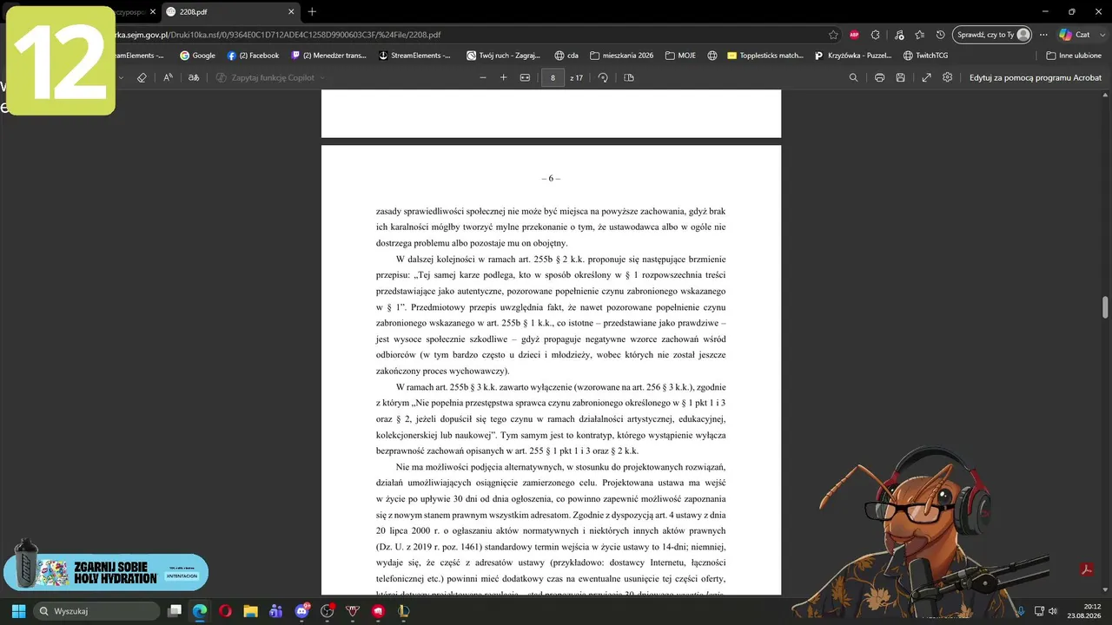Viewport: 1112px width, 625px height.
Task: Open Discord from the taskbar
Action: coord(301,611)
